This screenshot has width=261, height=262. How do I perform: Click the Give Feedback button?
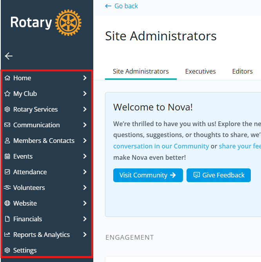(x=219, y=175)
